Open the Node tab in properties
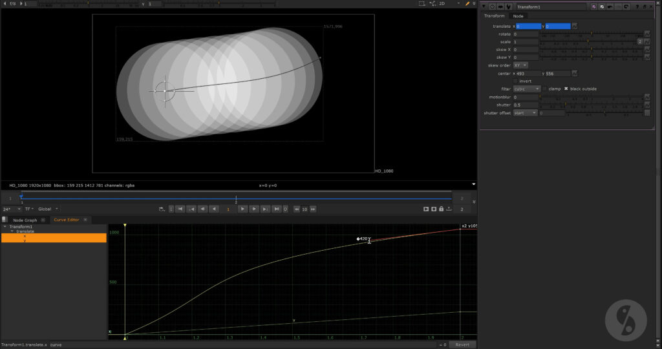 pyautogui.click(x=518, y=16)
